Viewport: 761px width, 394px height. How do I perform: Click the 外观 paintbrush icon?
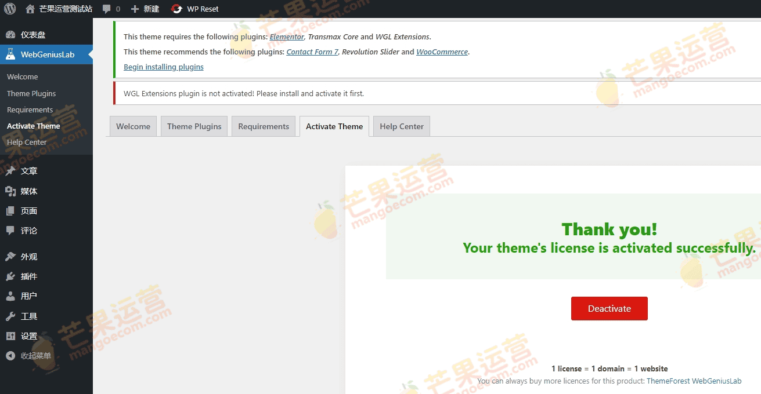pos(10,257)
